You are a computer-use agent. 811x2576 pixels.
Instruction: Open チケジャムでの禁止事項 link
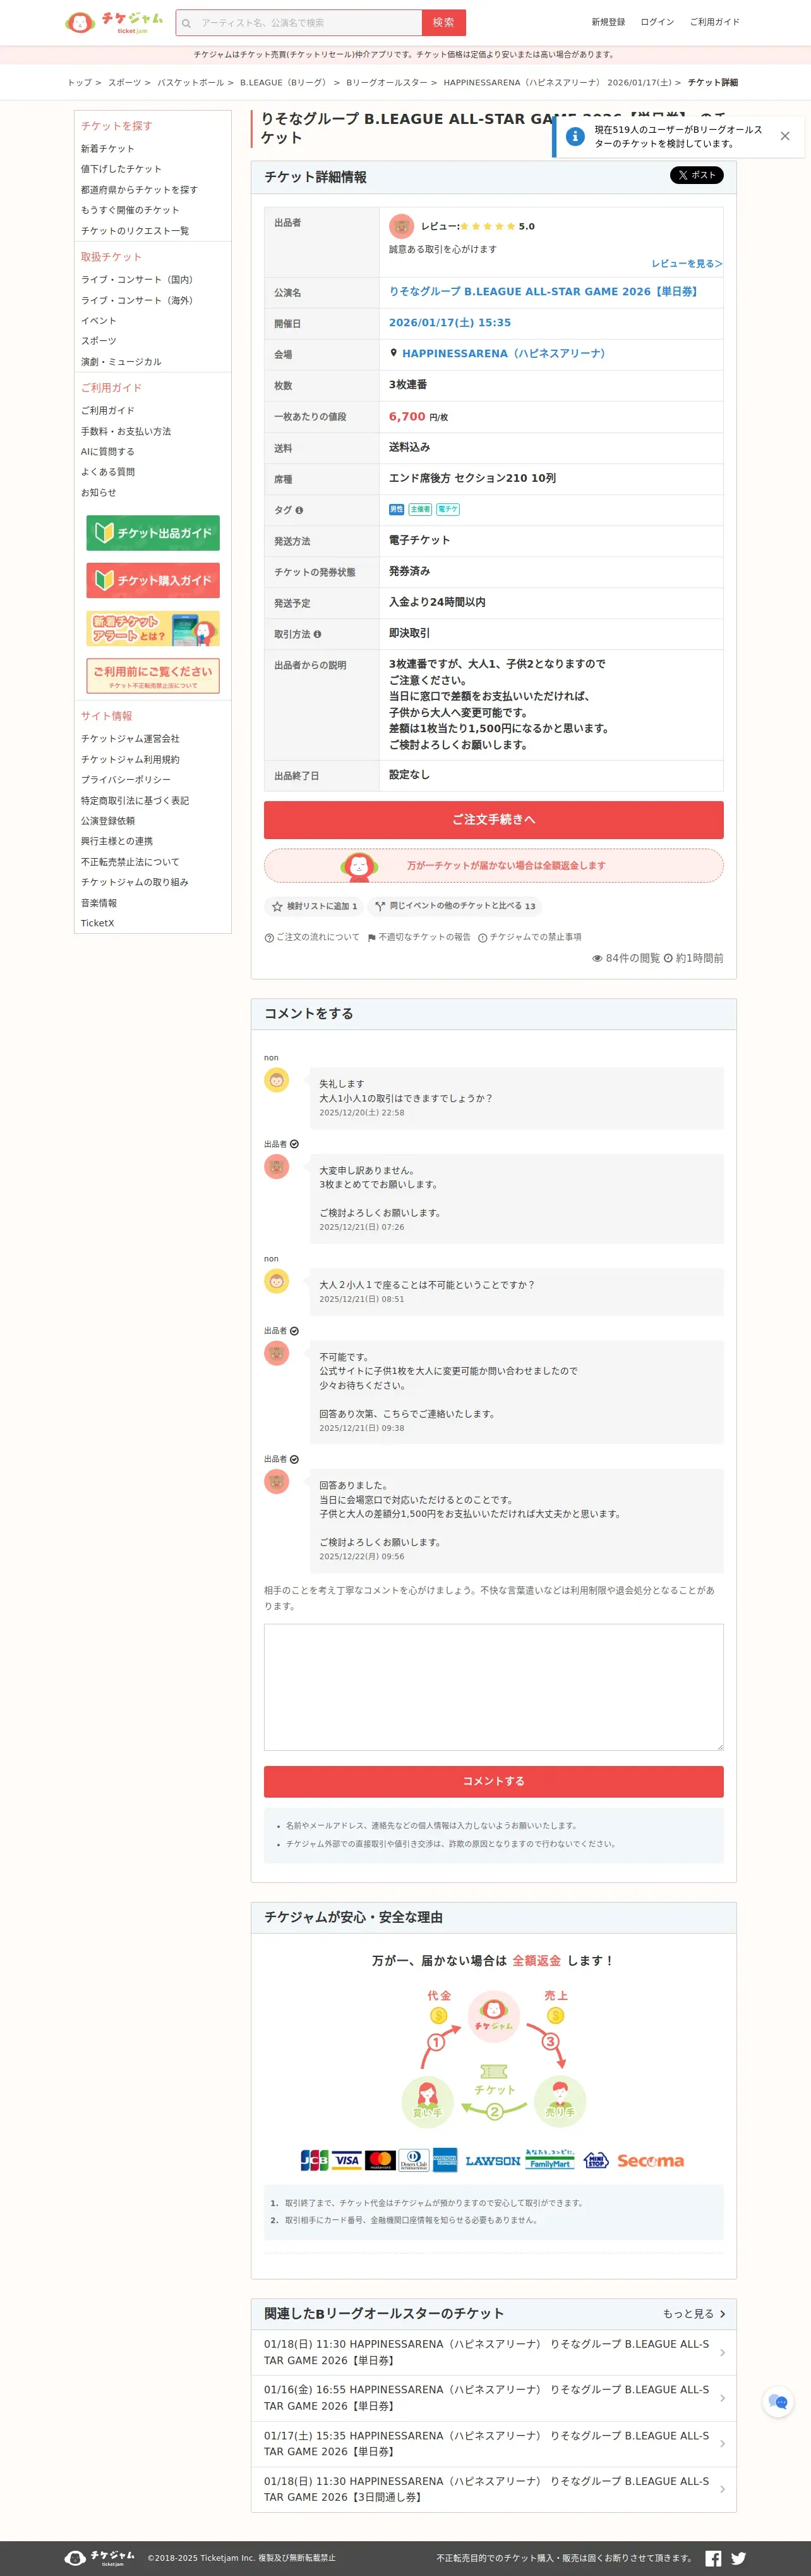tap(529, 937)
